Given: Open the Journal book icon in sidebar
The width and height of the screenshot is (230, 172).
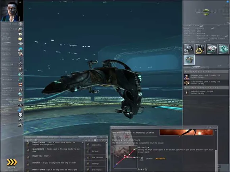Looking at the screenshot, I should (20, 100).
